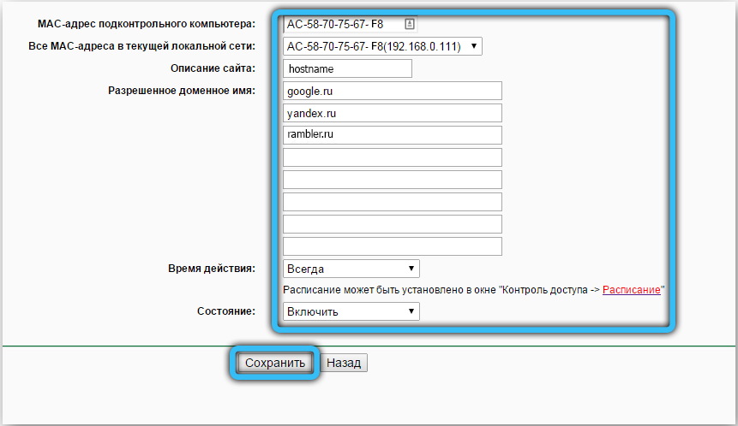Viewport: 738px width, 426px height.
Task: Select the Описание сайта hostname field
Action: coord(347,68)
